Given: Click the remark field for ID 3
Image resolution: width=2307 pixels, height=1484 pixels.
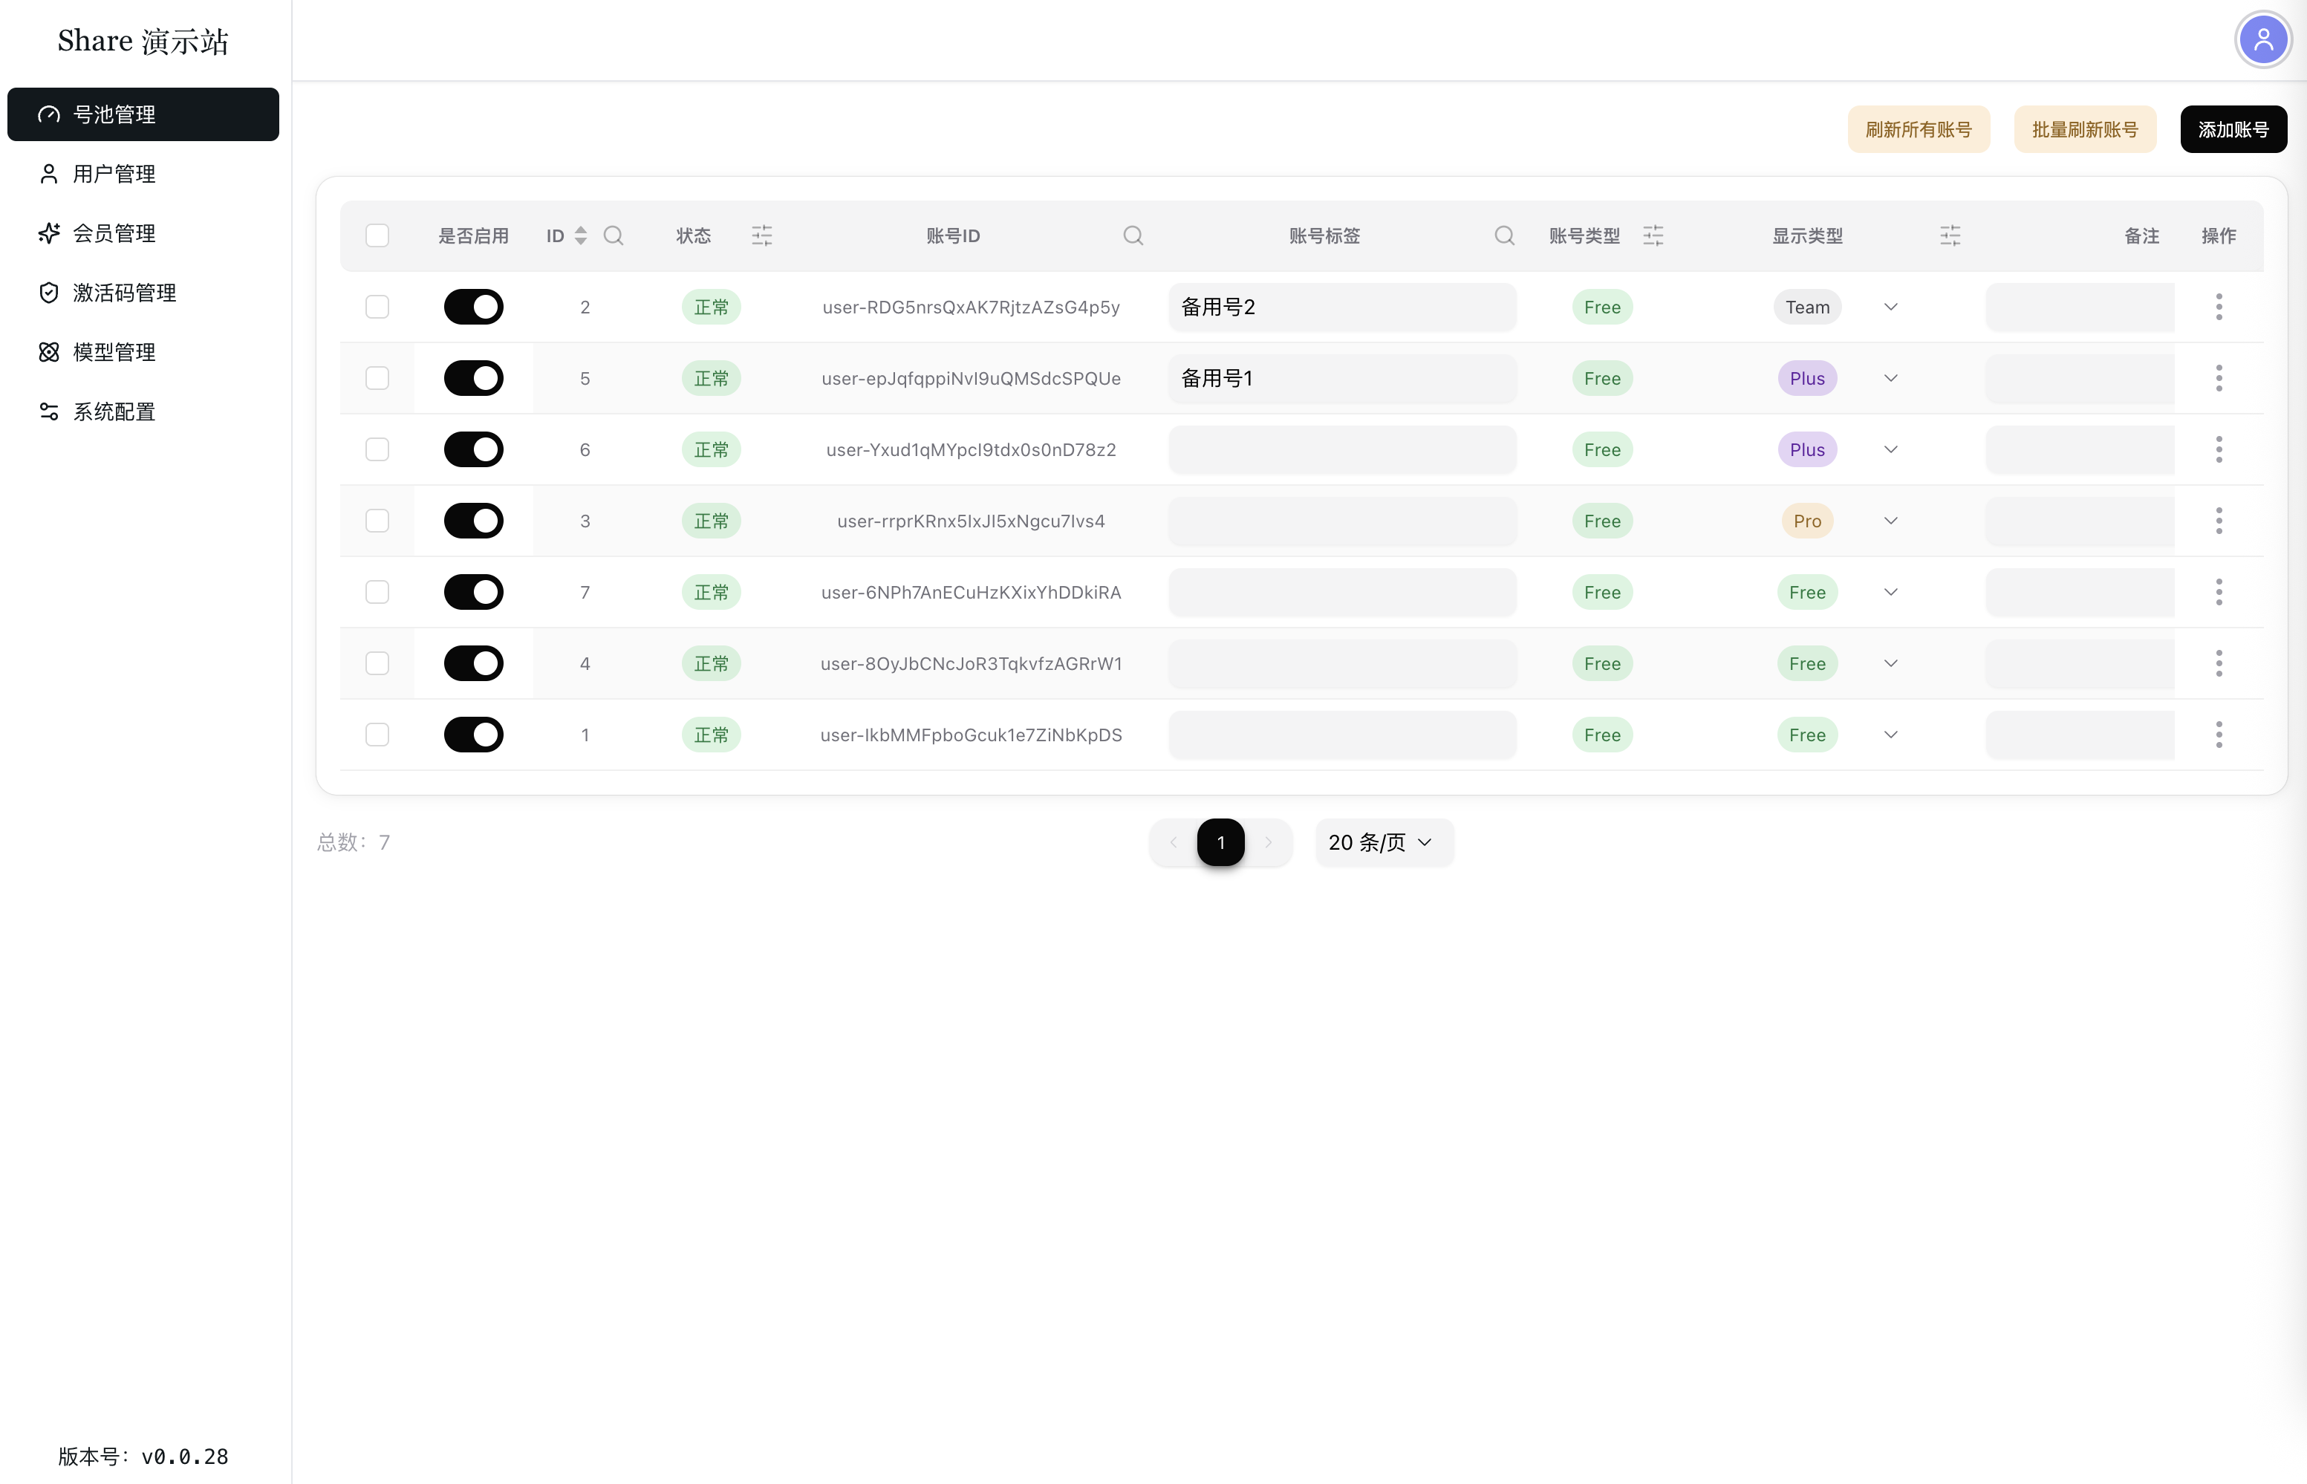Looking at the screenshot, I should pos(2080,521).
